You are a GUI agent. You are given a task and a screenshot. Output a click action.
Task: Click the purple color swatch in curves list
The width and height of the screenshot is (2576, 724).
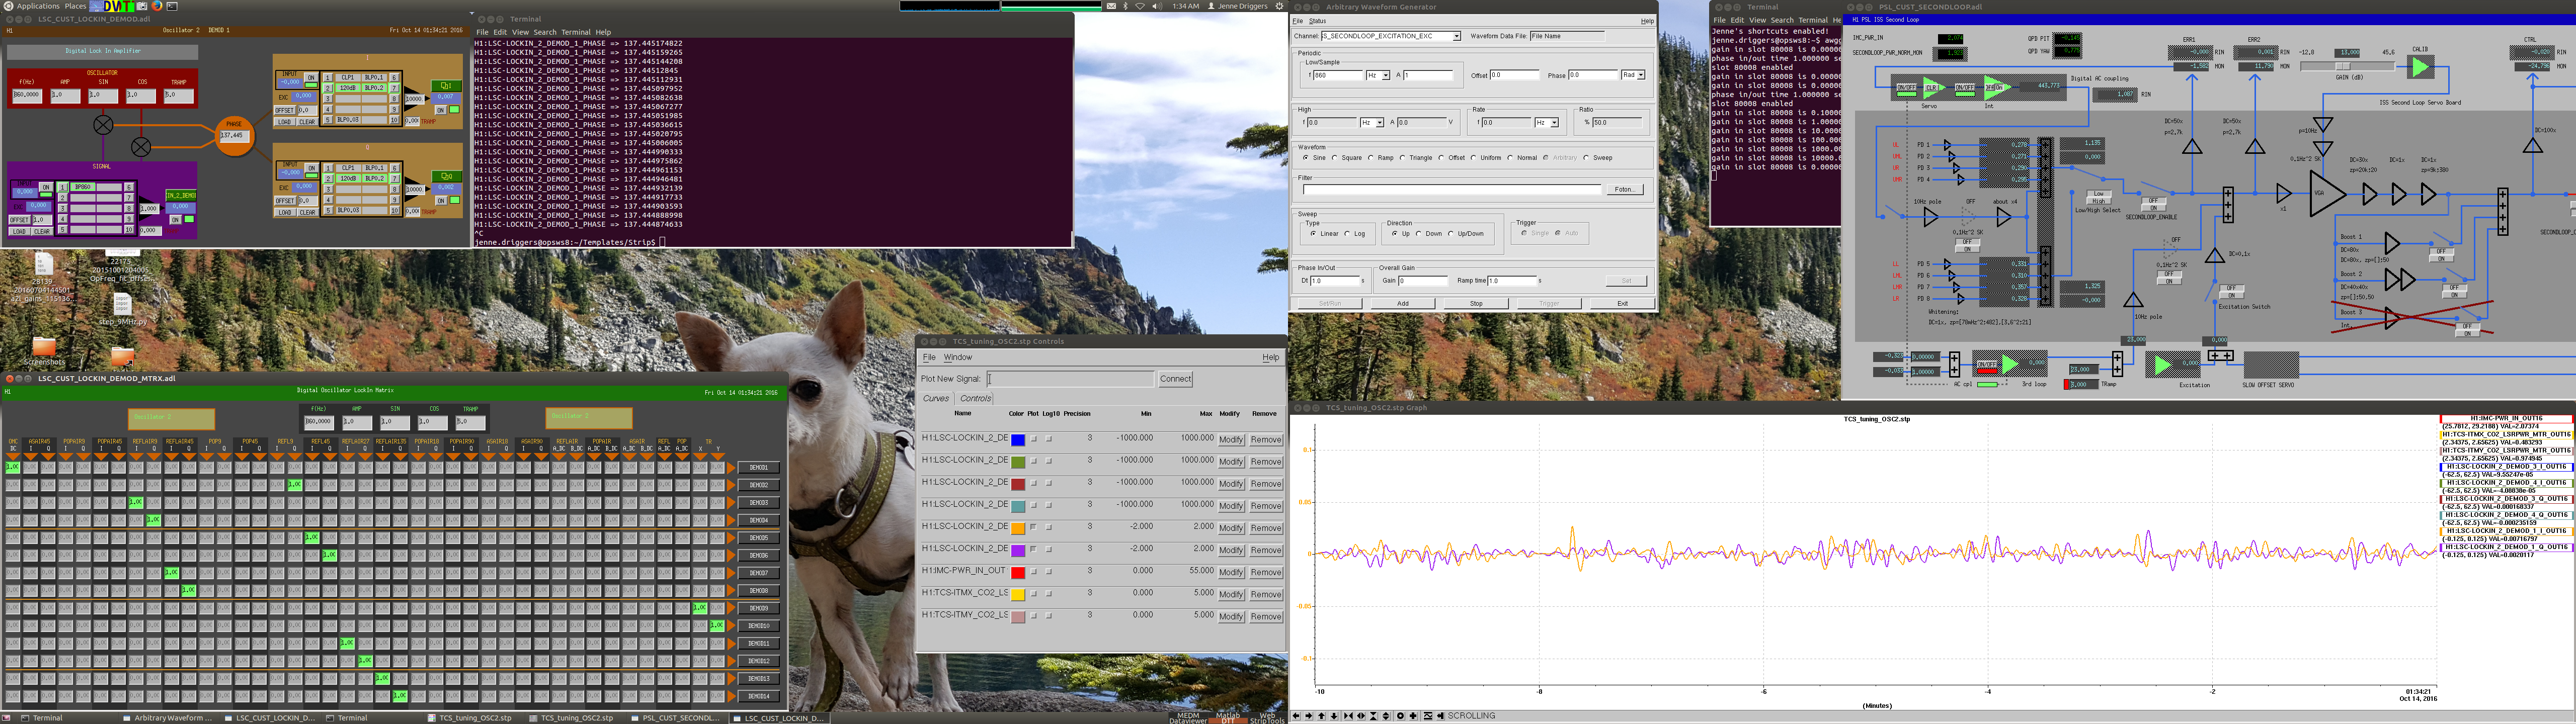click(x=1018, y=550)
